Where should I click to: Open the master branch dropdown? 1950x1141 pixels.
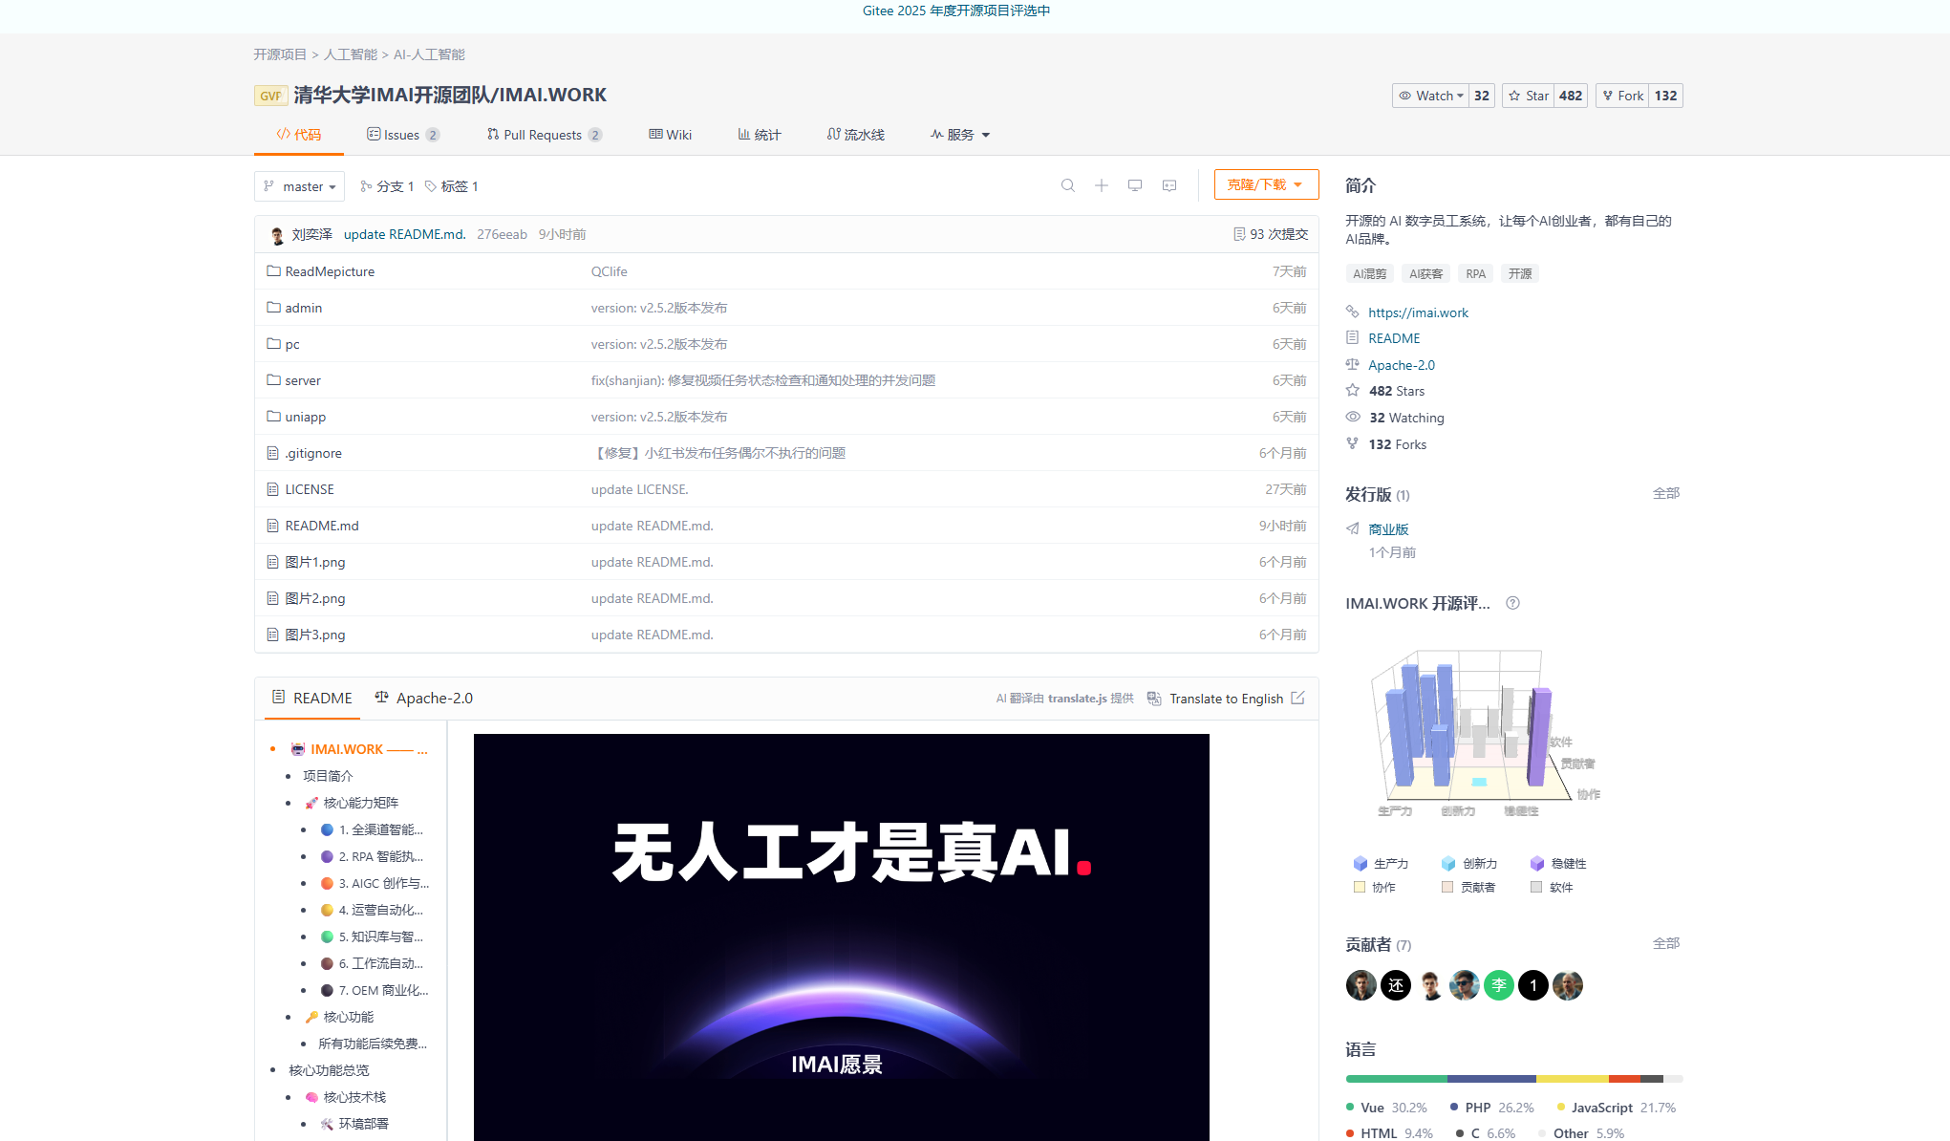click(299, 186)
